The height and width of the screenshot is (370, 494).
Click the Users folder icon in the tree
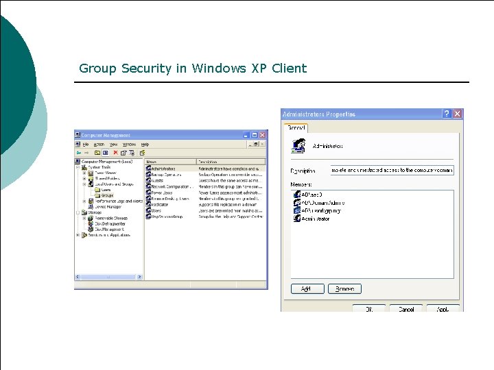(97, 190)
